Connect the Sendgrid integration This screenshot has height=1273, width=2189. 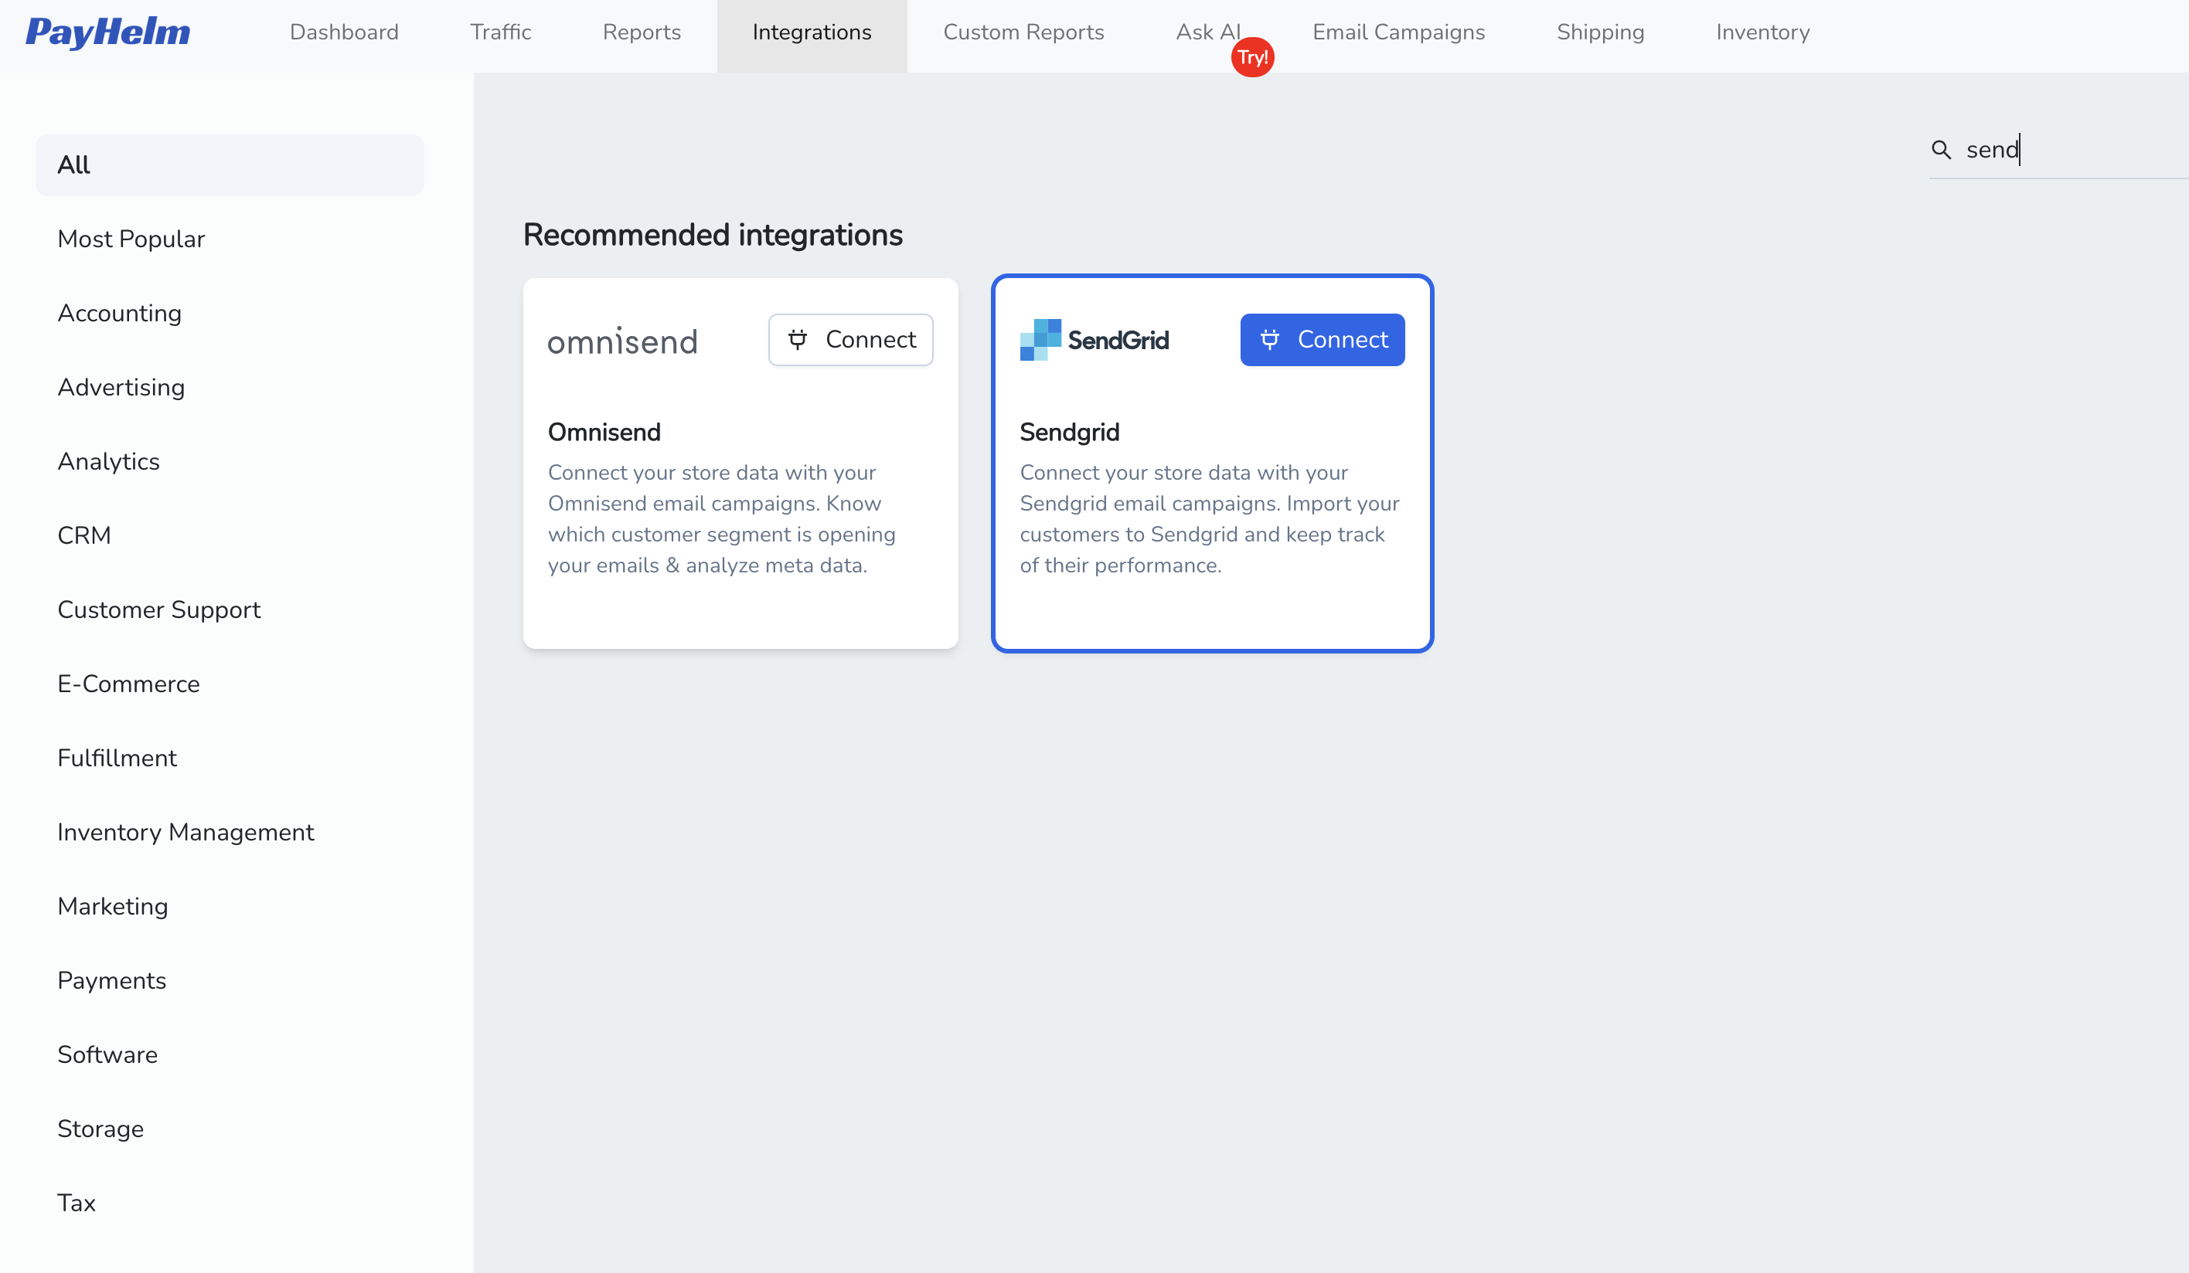(1322, 340)
